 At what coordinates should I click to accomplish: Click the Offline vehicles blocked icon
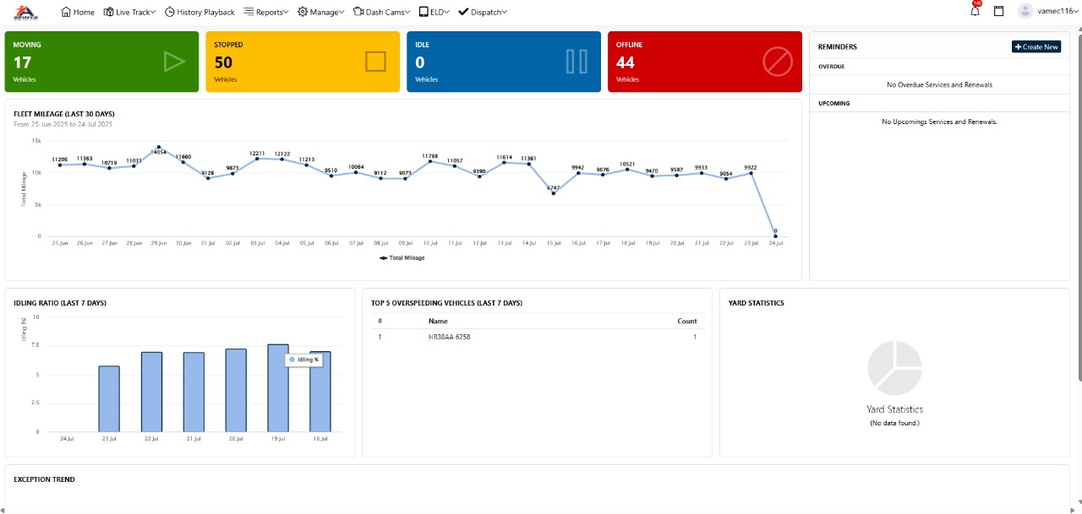pos(777,62)
